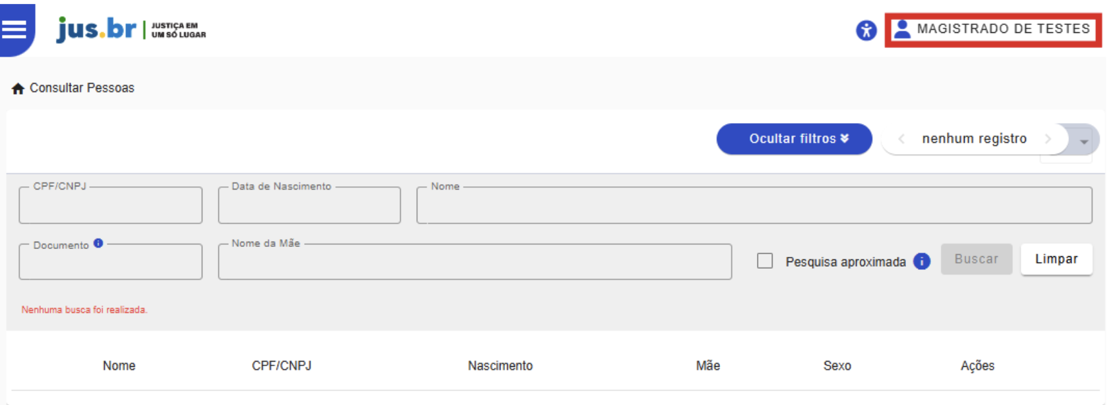Viewport: 1115px width, 405px height.
Task: Click the jus.br logo
Action: 96,29
